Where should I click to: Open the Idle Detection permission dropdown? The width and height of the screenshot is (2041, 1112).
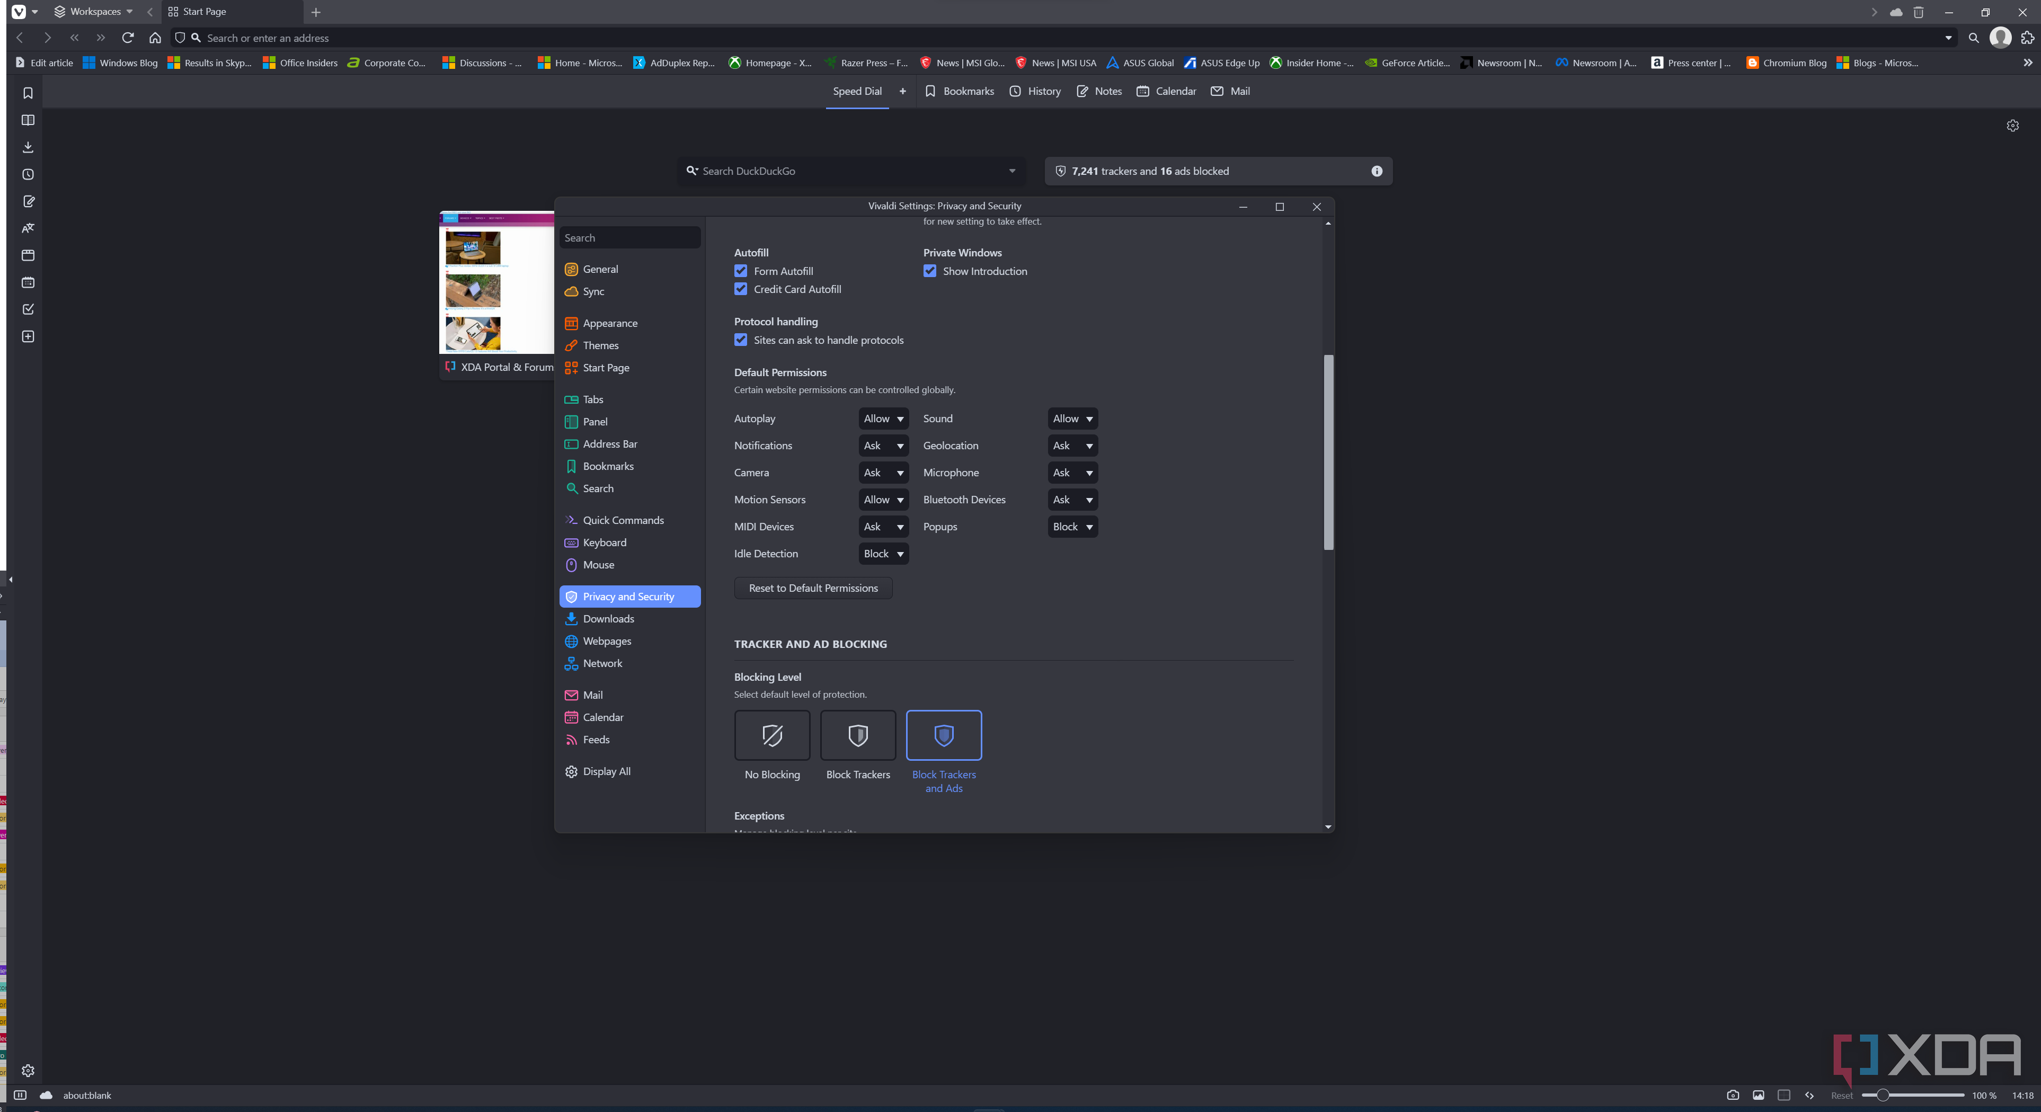tap(883, 554)
